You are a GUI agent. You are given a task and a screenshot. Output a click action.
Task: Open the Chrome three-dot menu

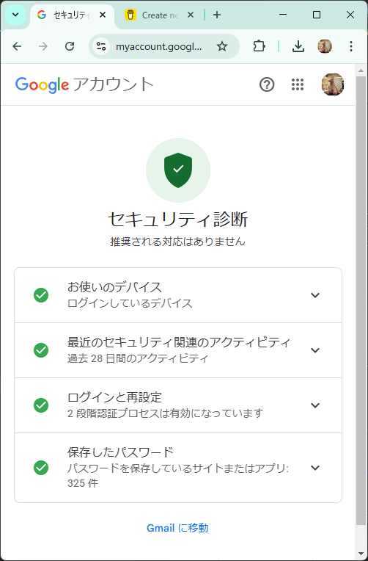point(351,46)
